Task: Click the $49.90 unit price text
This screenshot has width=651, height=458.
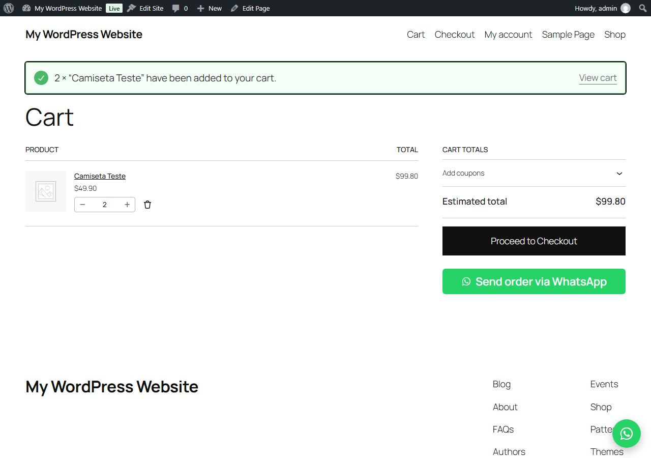Action: point(85,188)
